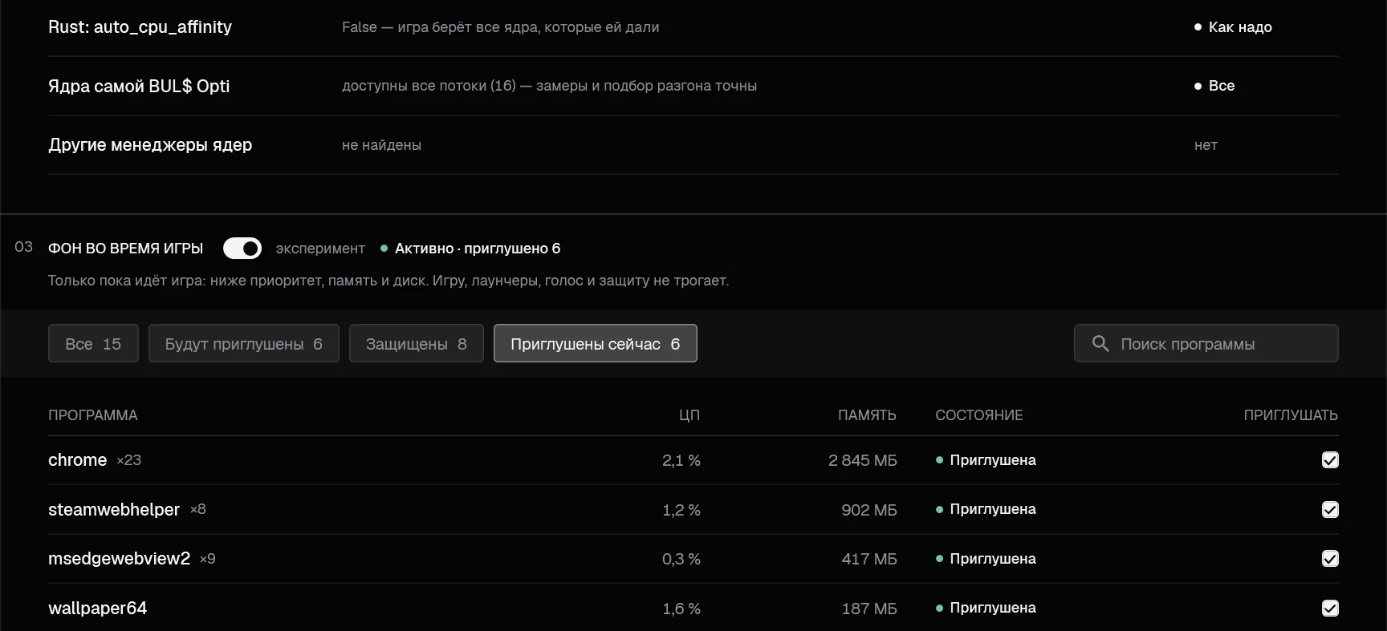The height and width of the screenshot is (631, 1387).
Task: Sort by the 'ПАМЯТЬ' column header
Action: 867,415
